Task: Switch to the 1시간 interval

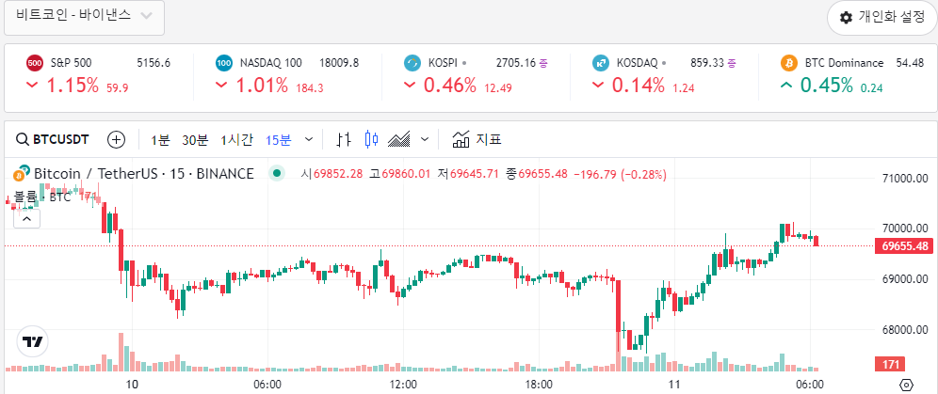Action: [x=236, y=139]
